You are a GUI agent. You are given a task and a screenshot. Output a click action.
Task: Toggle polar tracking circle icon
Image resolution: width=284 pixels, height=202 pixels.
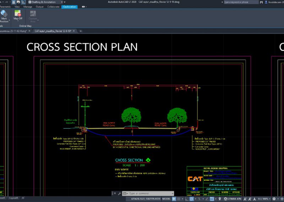point(192,199)
